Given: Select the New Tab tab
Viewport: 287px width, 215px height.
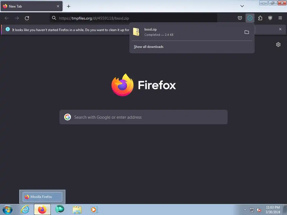Looking at the screenshot, I should point(31,6).
